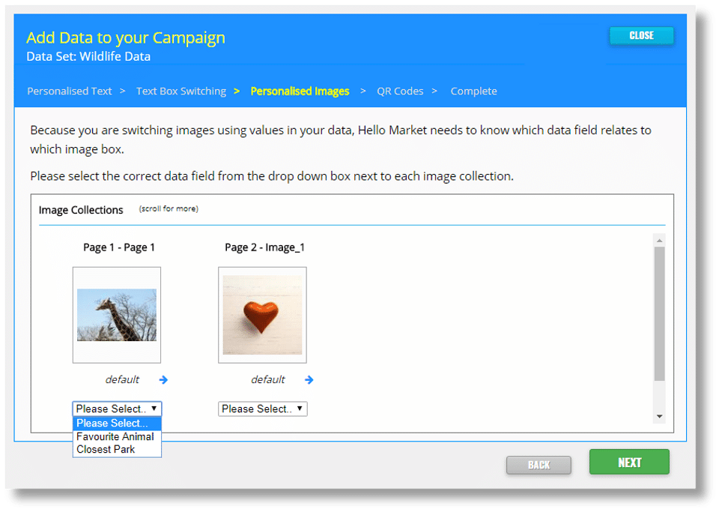Screen dimensions: 719x512
Task: Click the grey BACK button
Action: pyautogui.click(x=539, y=466)
